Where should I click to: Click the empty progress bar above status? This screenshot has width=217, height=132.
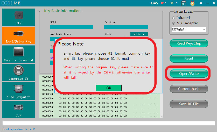pos(108,123)
